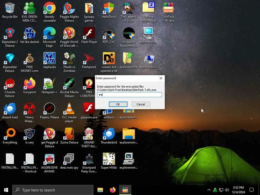Open File Explorer from the taskbar

coord(100,190)
